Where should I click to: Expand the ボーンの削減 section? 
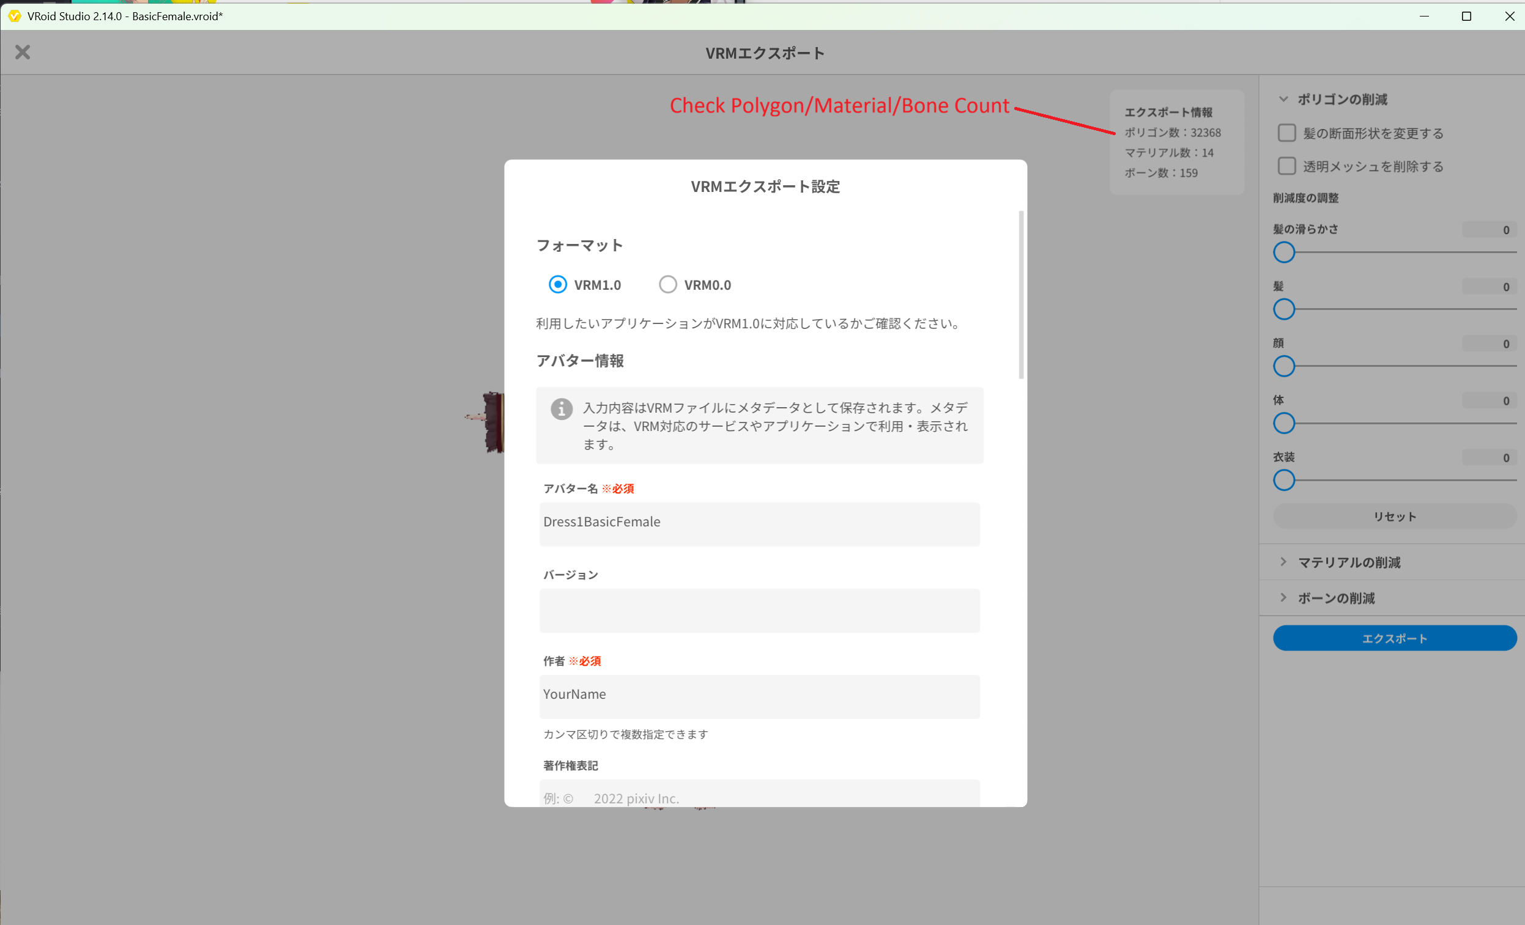[1283, 598]
